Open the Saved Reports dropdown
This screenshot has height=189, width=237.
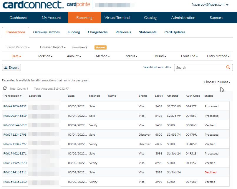click(x=18, y=47)
